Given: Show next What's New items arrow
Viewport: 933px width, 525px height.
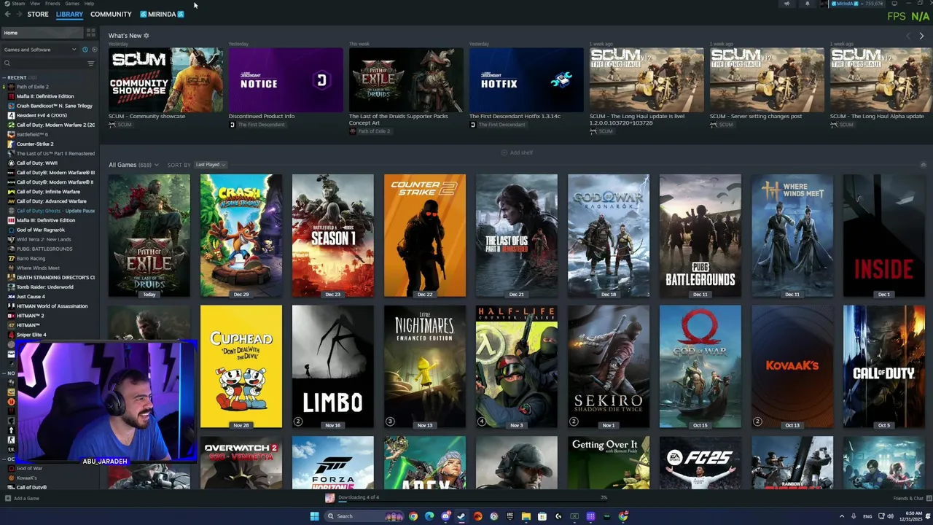Looking at the screenshot, I should 921,36.
